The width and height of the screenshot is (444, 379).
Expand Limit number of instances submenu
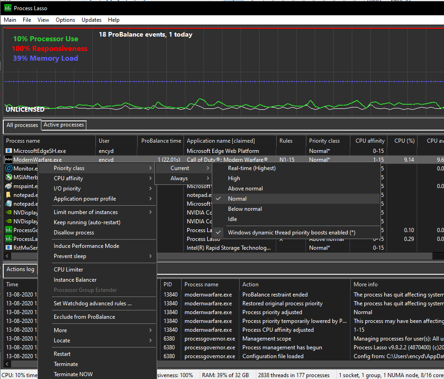click(x=97, y=212)
